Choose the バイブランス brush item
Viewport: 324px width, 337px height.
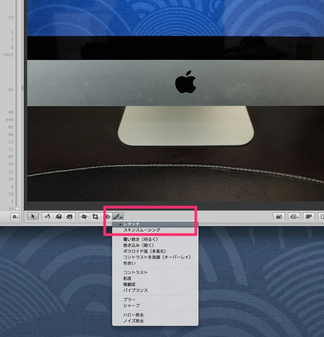(x=155, y=290)
